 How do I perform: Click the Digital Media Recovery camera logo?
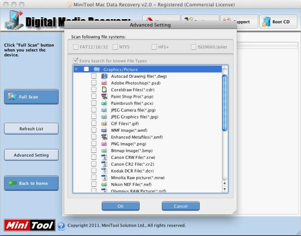click(x=14, y=20)
